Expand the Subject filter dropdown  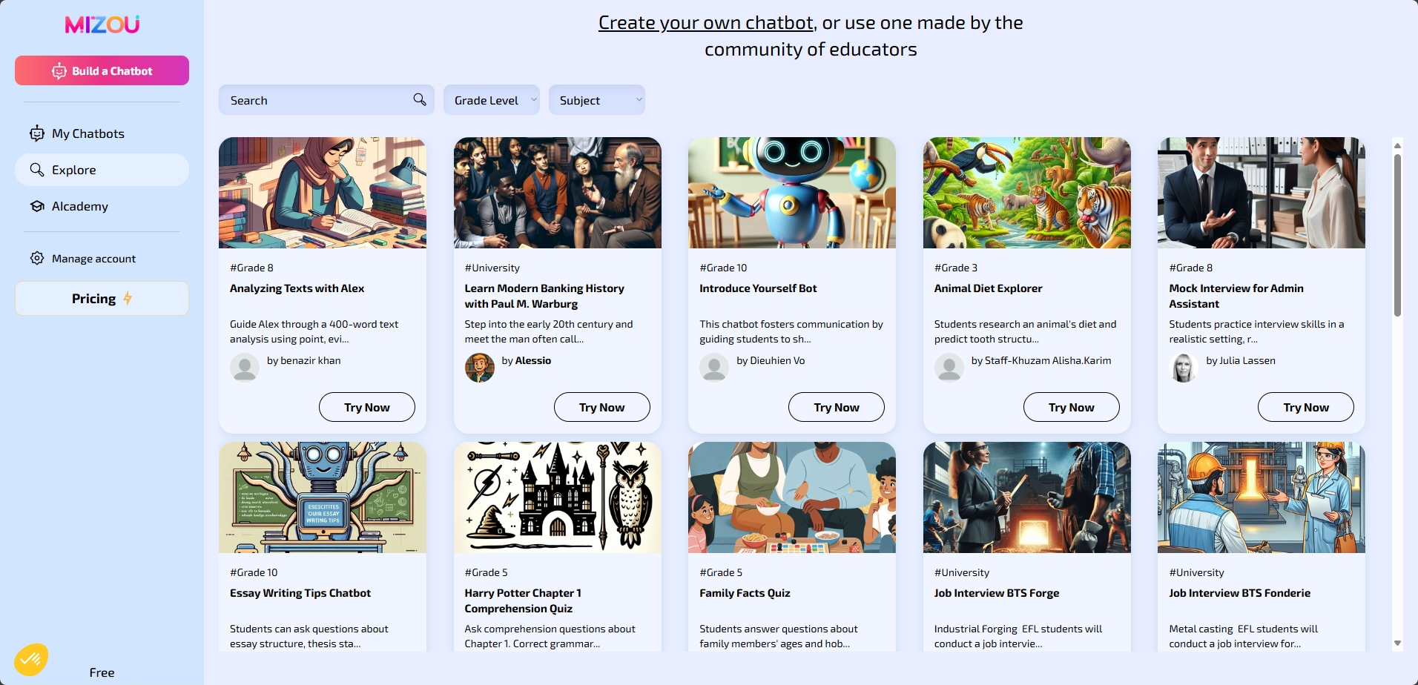click(596, 100)
